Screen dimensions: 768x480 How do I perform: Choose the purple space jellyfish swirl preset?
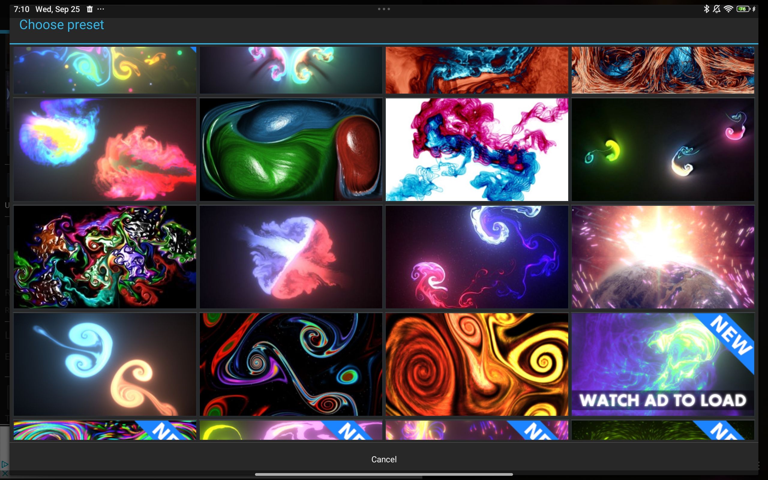[477, 257]
